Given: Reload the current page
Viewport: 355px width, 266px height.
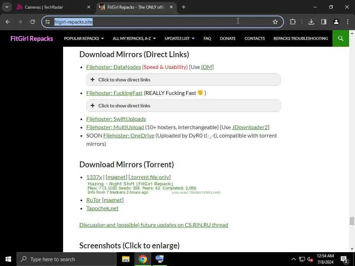Looking at the screenshot, I should point(33,22).
